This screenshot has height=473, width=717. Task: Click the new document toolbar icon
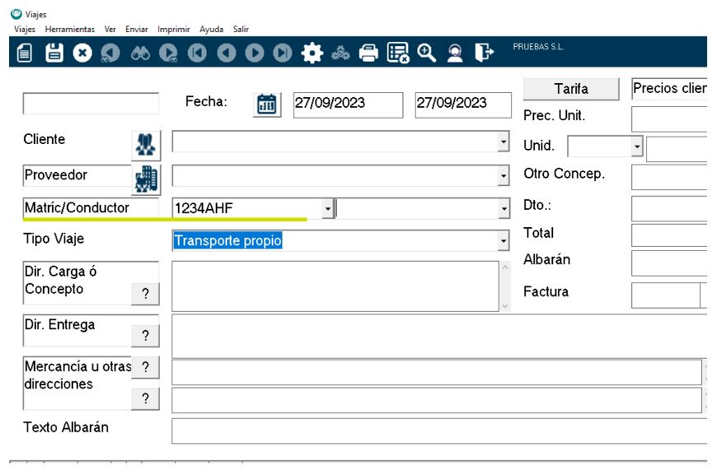click(x=25, y=53)
